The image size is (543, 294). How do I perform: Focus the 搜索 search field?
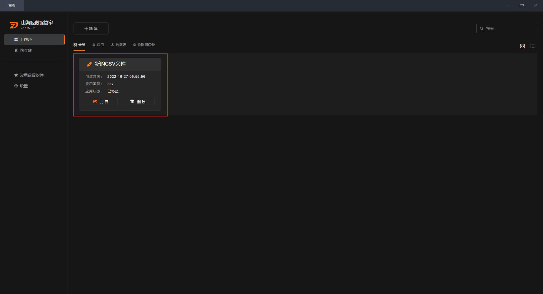click(507, 29)
